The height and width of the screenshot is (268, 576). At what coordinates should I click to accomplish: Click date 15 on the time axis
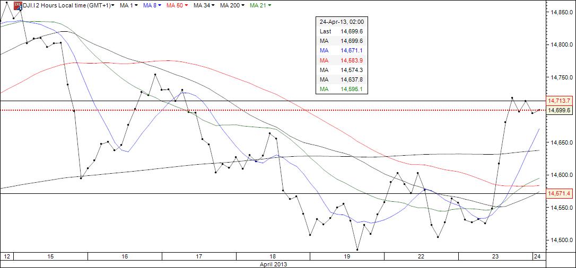tap(51, 256)
